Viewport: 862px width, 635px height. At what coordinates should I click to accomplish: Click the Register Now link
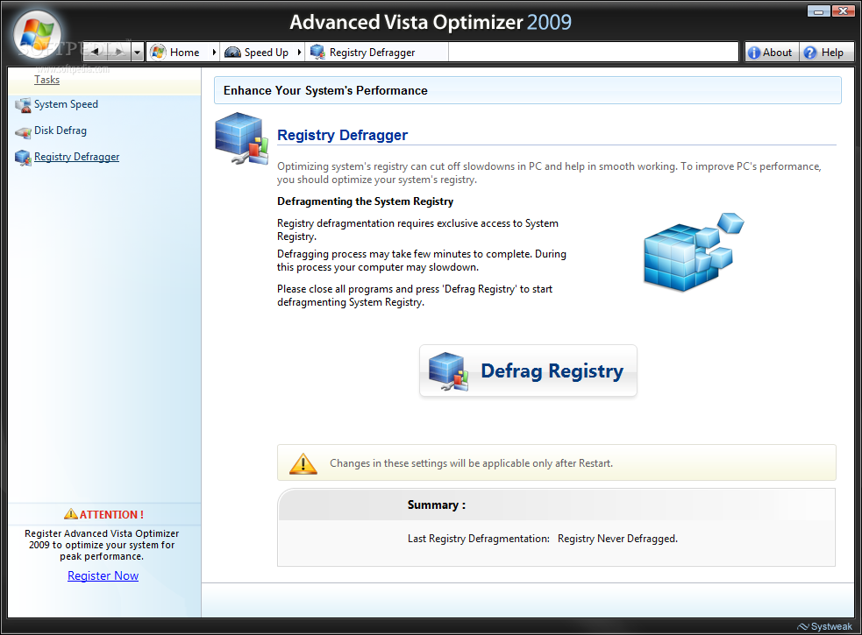click(x=103, y=575)
